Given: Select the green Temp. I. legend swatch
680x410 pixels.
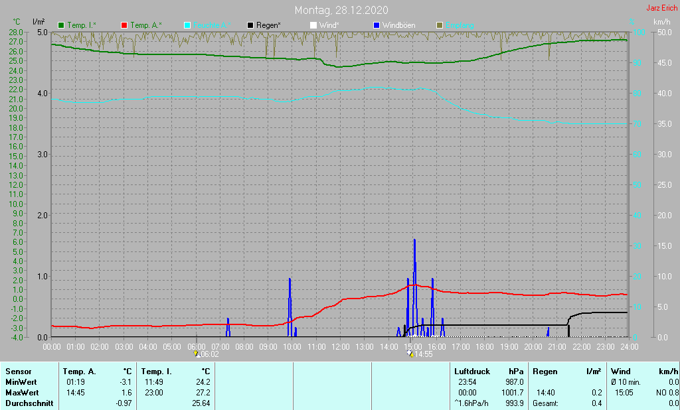Looking at the screenshot, I should coord(62,25).
